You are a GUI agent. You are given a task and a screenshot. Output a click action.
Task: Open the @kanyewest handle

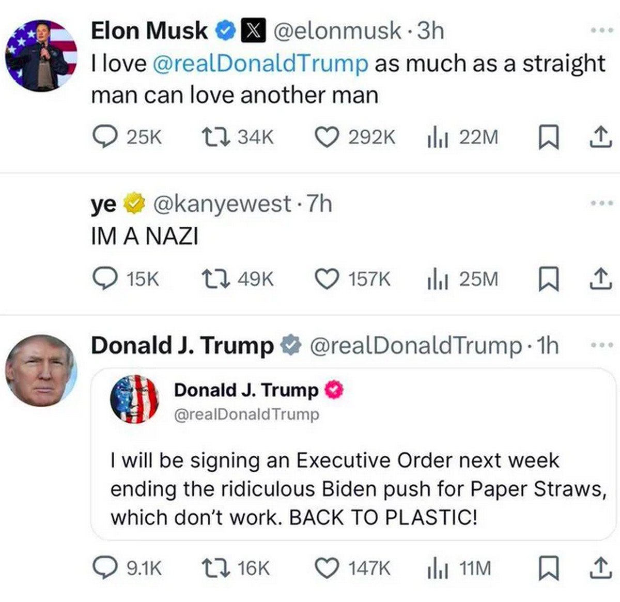(x=222, y=204)
